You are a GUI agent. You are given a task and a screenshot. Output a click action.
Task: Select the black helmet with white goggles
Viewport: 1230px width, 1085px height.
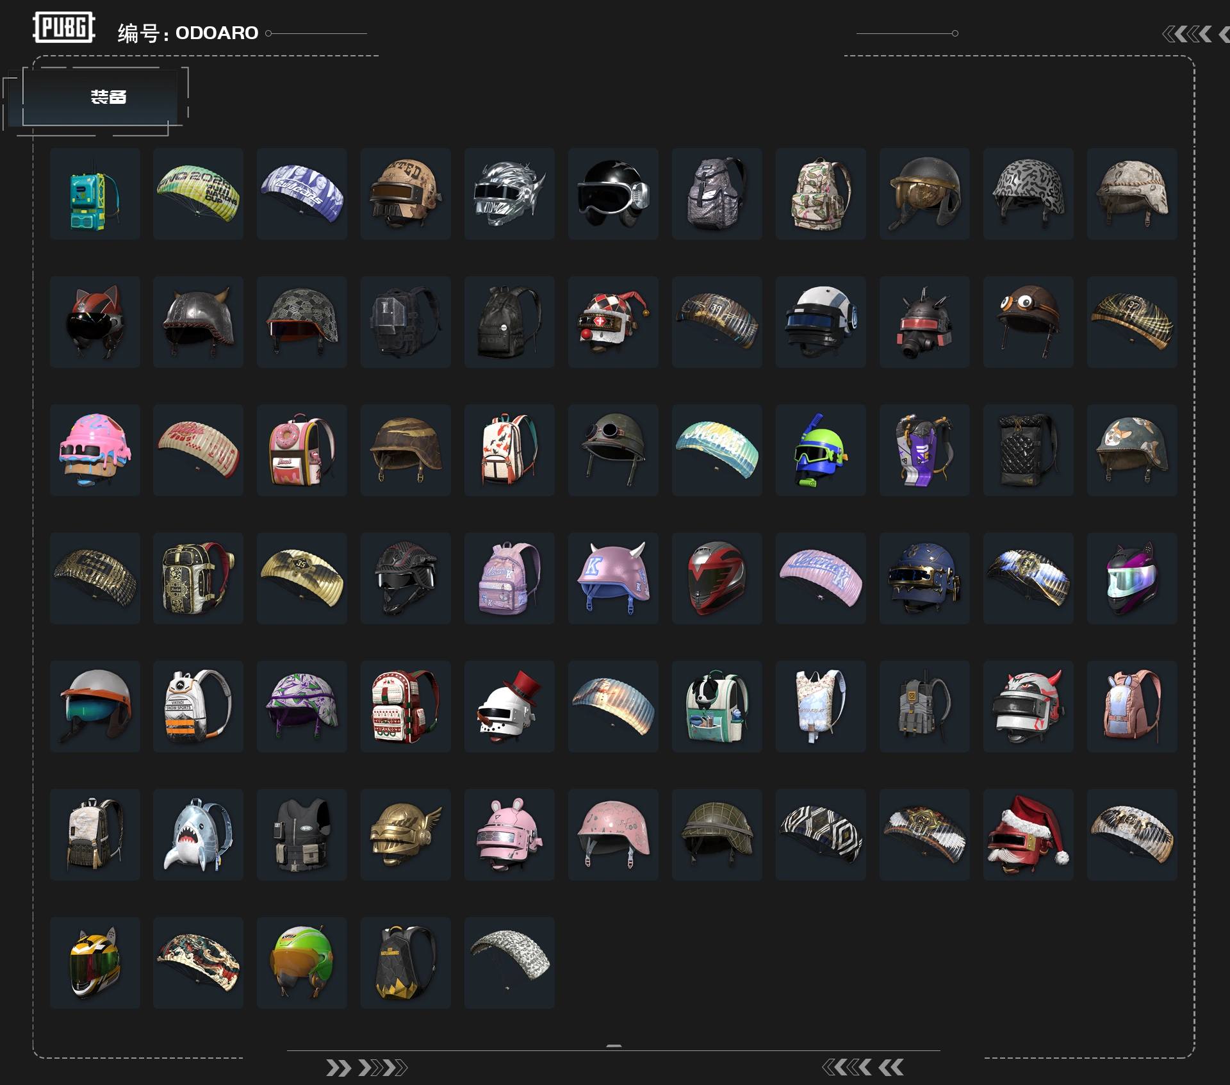[614, 194]
